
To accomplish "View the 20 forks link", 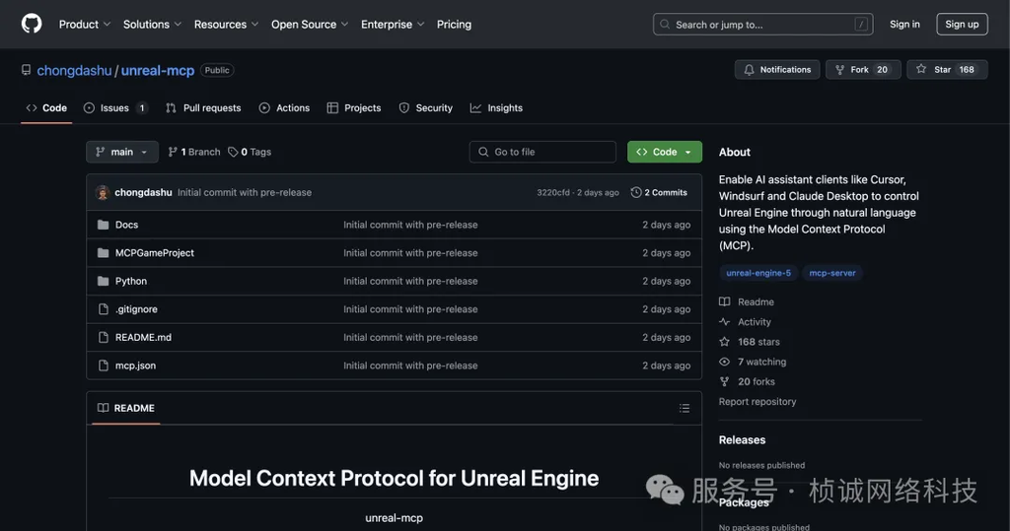I will click(x=748, y=381).
